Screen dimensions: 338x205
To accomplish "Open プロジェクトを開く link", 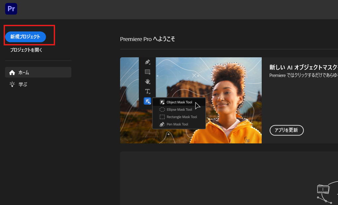I will 26,50.
